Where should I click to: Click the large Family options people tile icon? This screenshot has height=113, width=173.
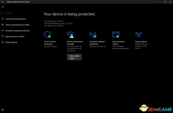(x=139, y=35)
